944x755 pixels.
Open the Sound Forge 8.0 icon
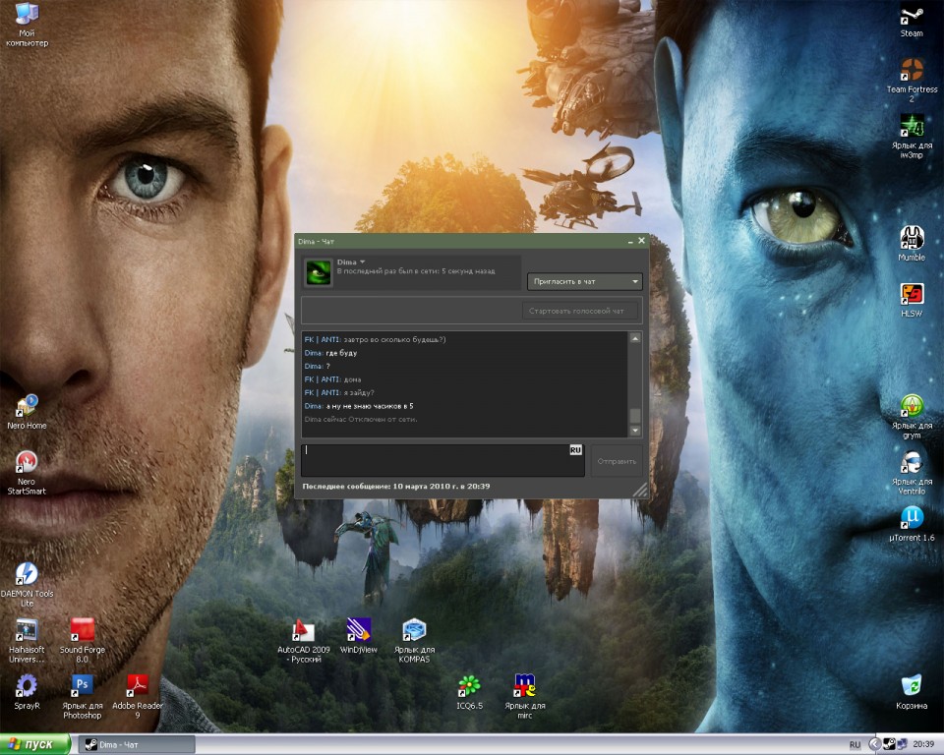coord(82,641)
